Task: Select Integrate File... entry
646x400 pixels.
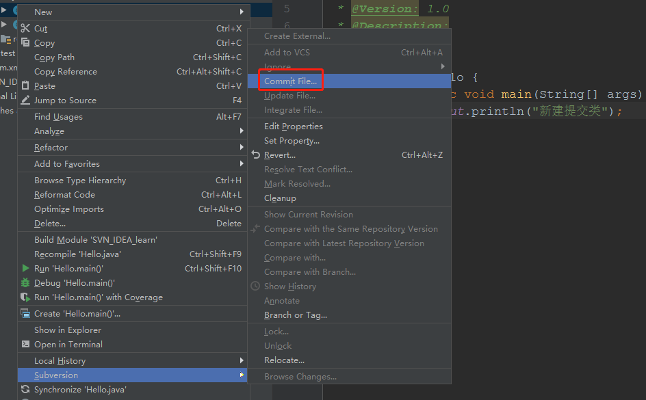Action: pyautogui.click(x=350, y=110)
